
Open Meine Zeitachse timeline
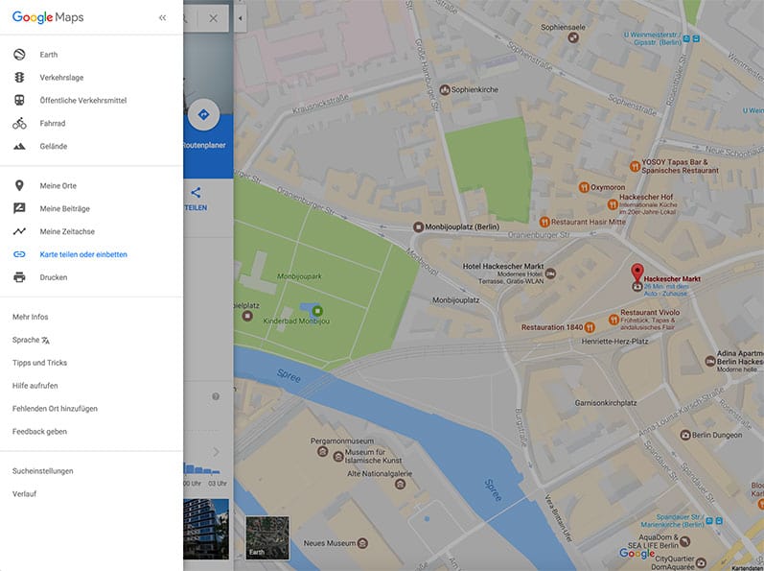click(x=19, y=231)
